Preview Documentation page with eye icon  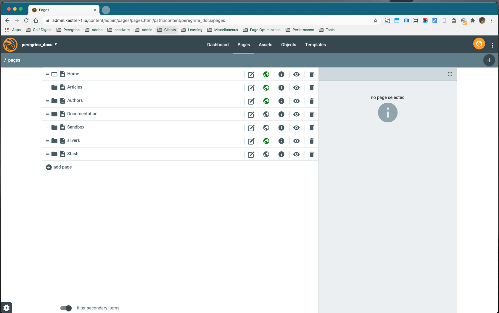coord(296,114)
